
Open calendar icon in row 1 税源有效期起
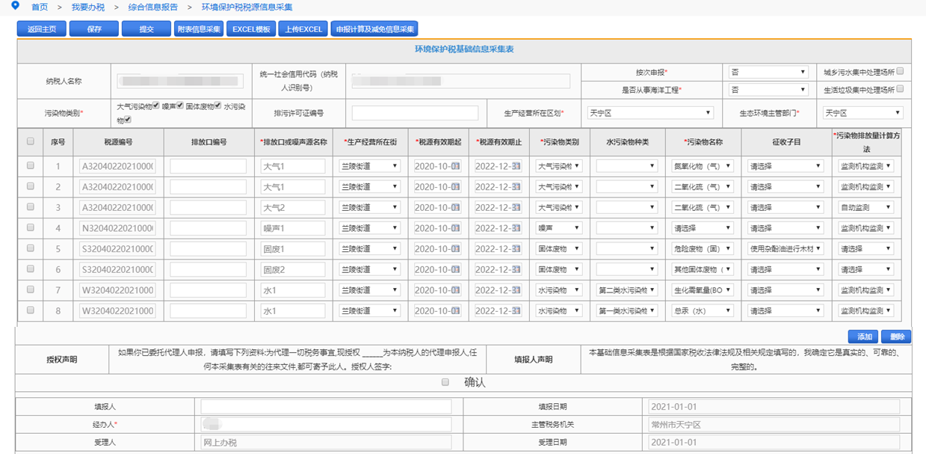click(x=456, y=166)
